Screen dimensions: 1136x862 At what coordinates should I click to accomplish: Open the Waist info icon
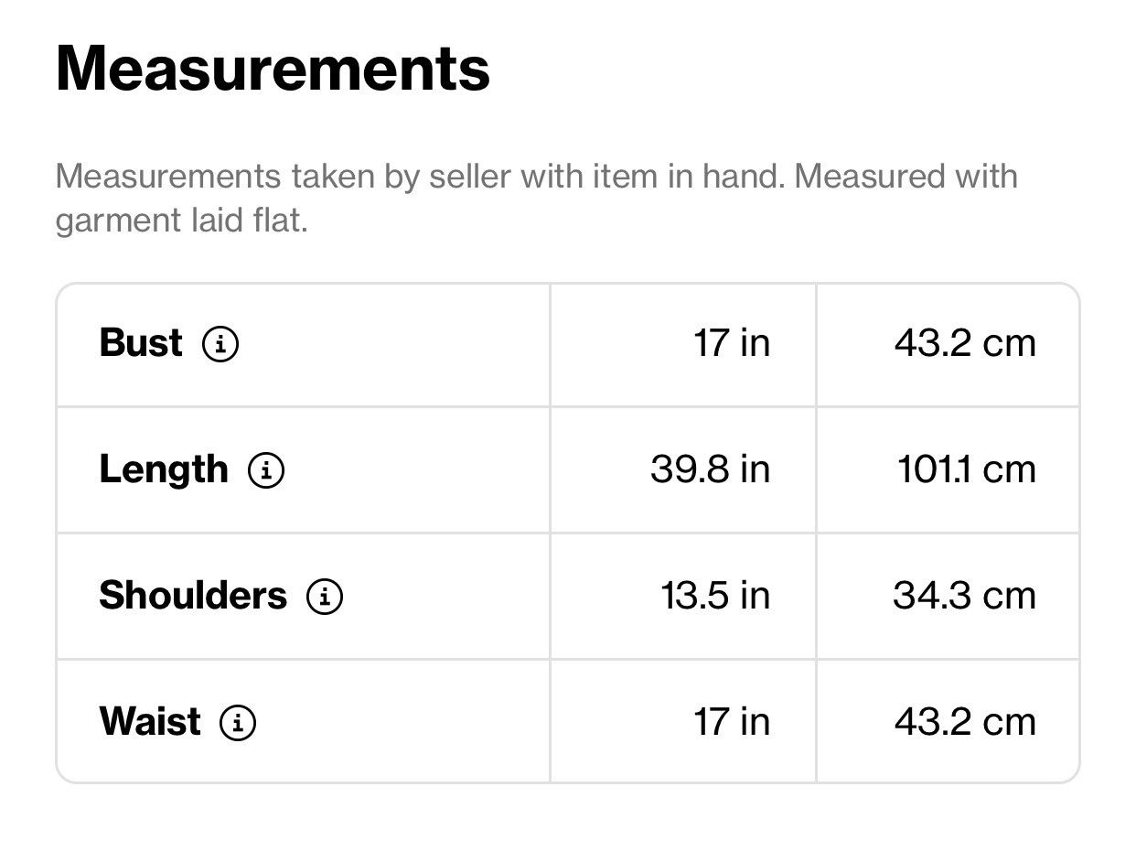[238, 723]
